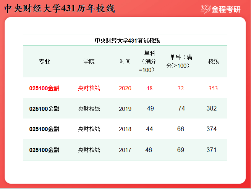
Task: Click the 单科（满分=100） column header
Action: [147, 61]
